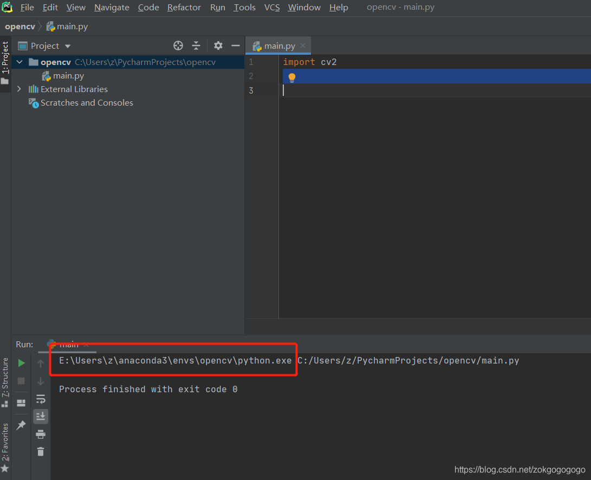591x480 pixels.
Task: Expand External Libraries node
Action: tap(18, 89)
